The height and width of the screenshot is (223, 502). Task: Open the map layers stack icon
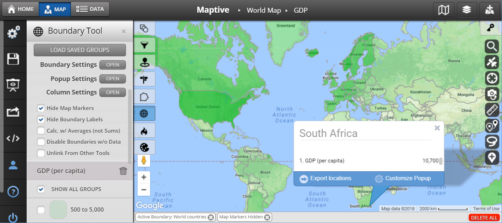[x=467, y=10]
